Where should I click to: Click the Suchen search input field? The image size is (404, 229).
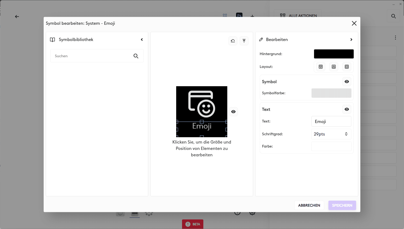[x=92, y=56]
